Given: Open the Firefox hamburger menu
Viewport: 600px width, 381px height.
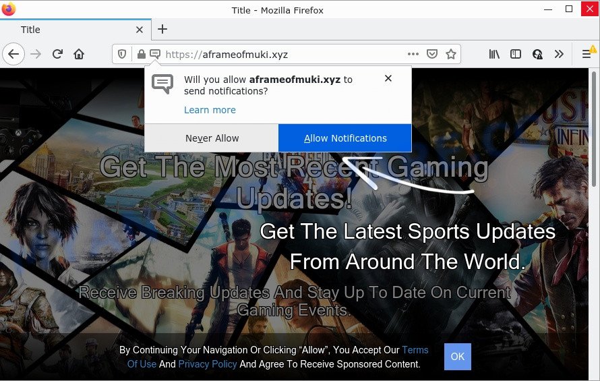Looking at the screenshot, I should tap(587, 55).
